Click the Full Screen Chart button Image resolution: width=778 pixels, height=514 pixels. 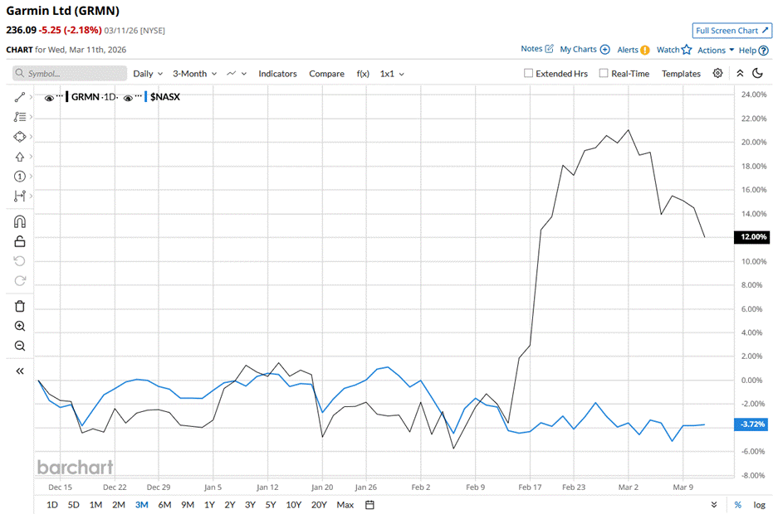(x=732, y=30)
